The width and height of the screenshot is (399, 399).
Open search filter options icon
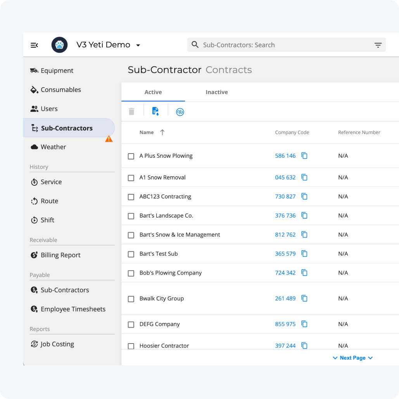[x=378, y=45]
